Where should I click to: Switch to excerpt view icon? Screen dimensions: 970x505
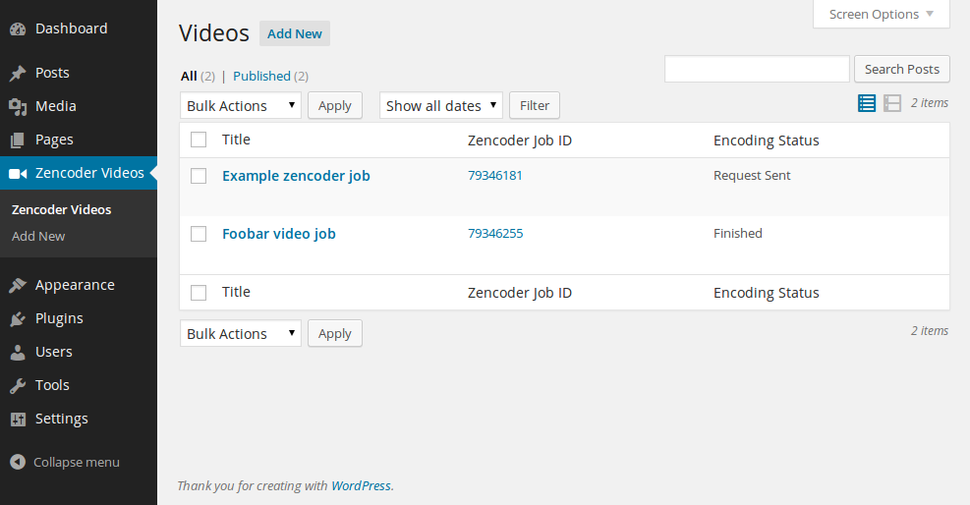892,103
